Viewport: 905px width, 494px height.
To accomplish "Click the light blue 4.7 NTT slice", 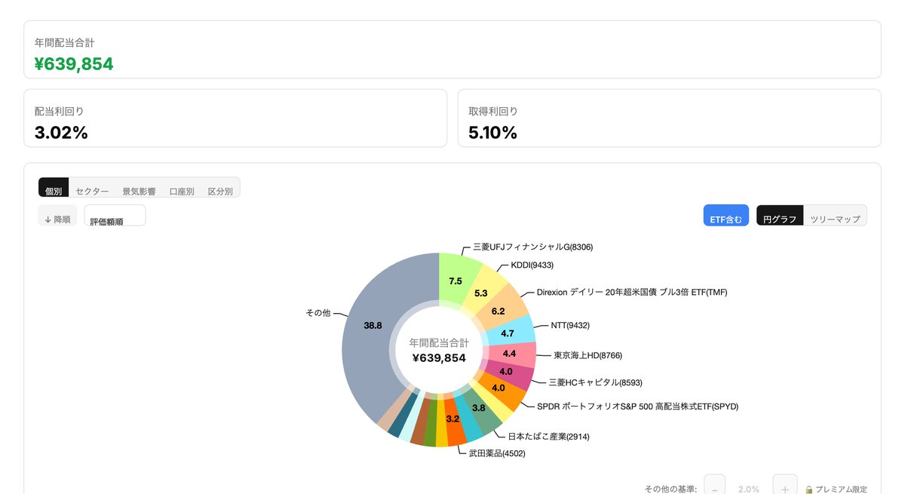I will (x=508, y=333).
